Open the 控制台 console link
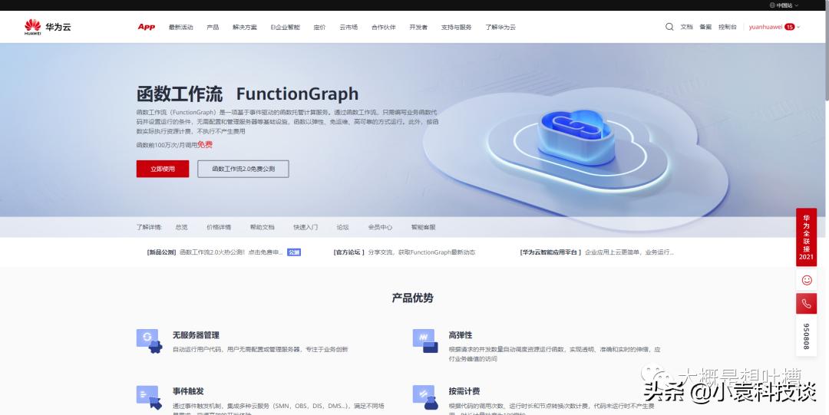The height and width of the screenshot is (415, 829). click(728, 27)
